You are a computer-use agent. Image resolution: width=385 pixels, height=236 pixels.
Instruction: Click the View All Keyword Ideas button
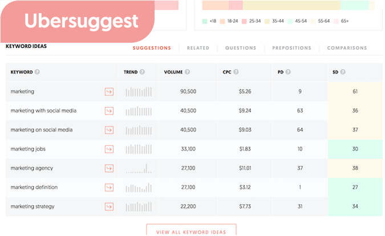[x=191, y=231]
